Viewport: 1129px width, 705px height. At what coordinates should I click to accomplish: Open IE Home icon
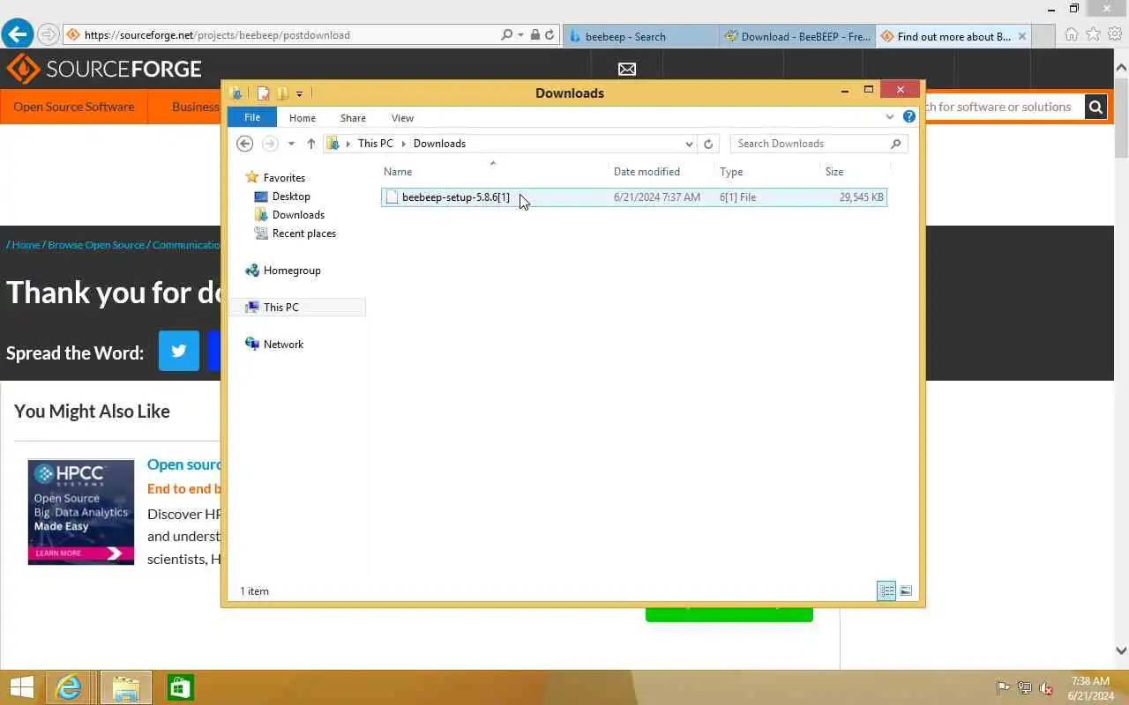click(x=1072, y=34)
